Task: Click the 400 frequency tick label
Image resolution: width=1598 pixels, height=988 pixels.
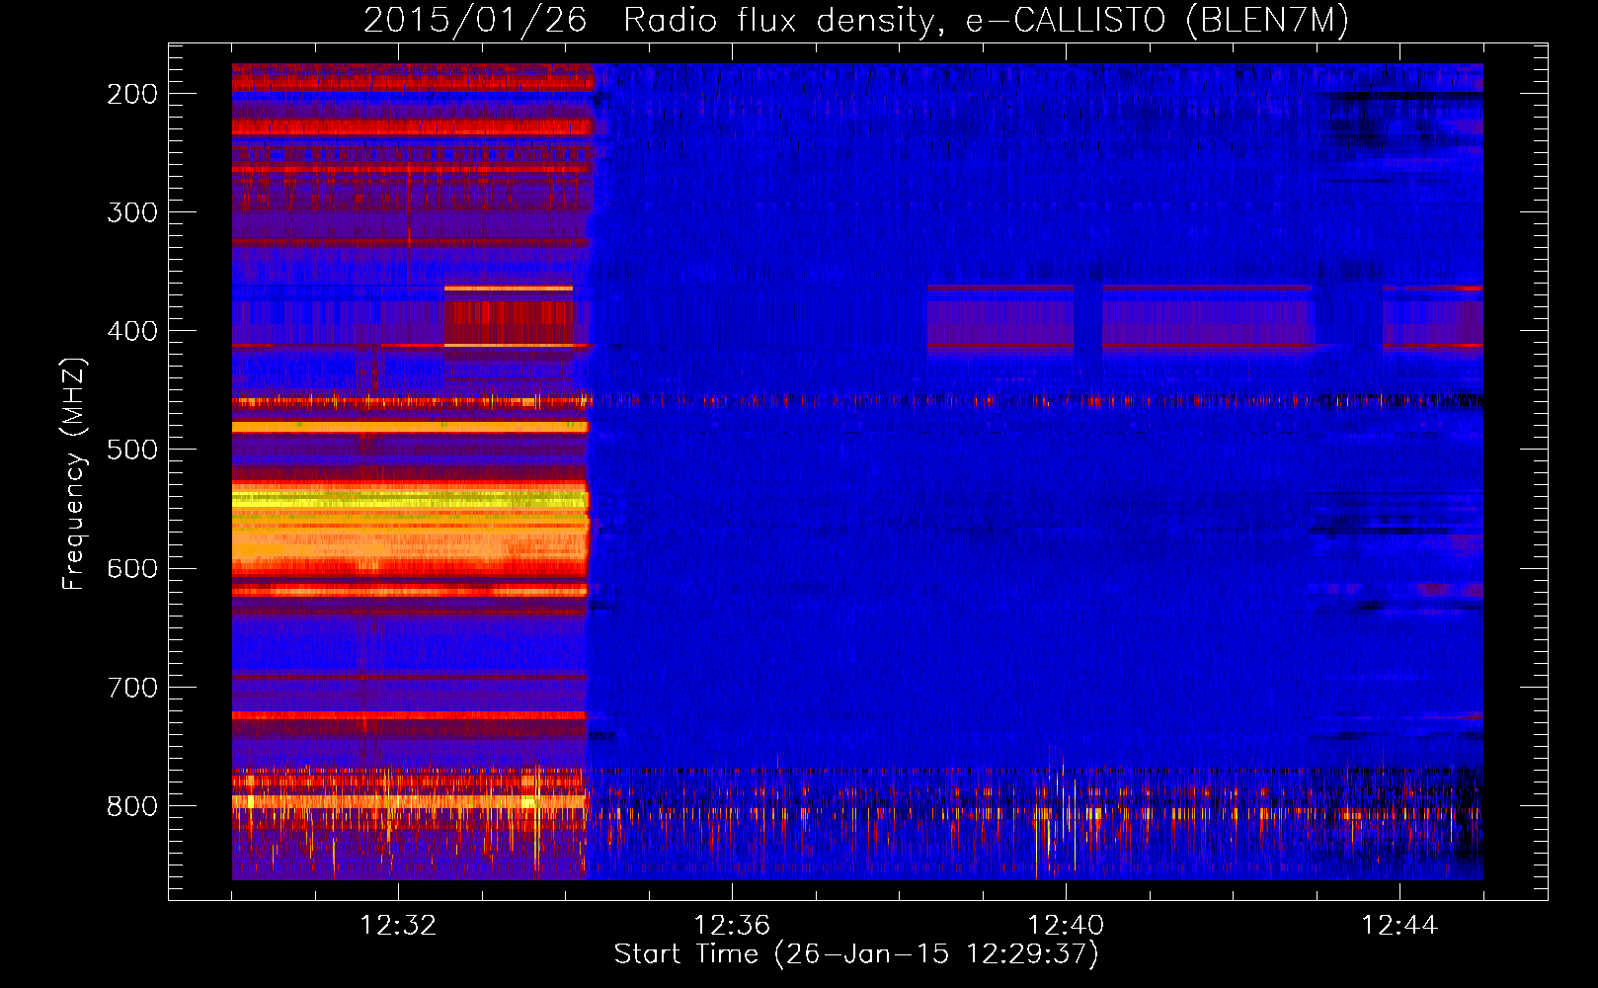Action: point(132,331)
